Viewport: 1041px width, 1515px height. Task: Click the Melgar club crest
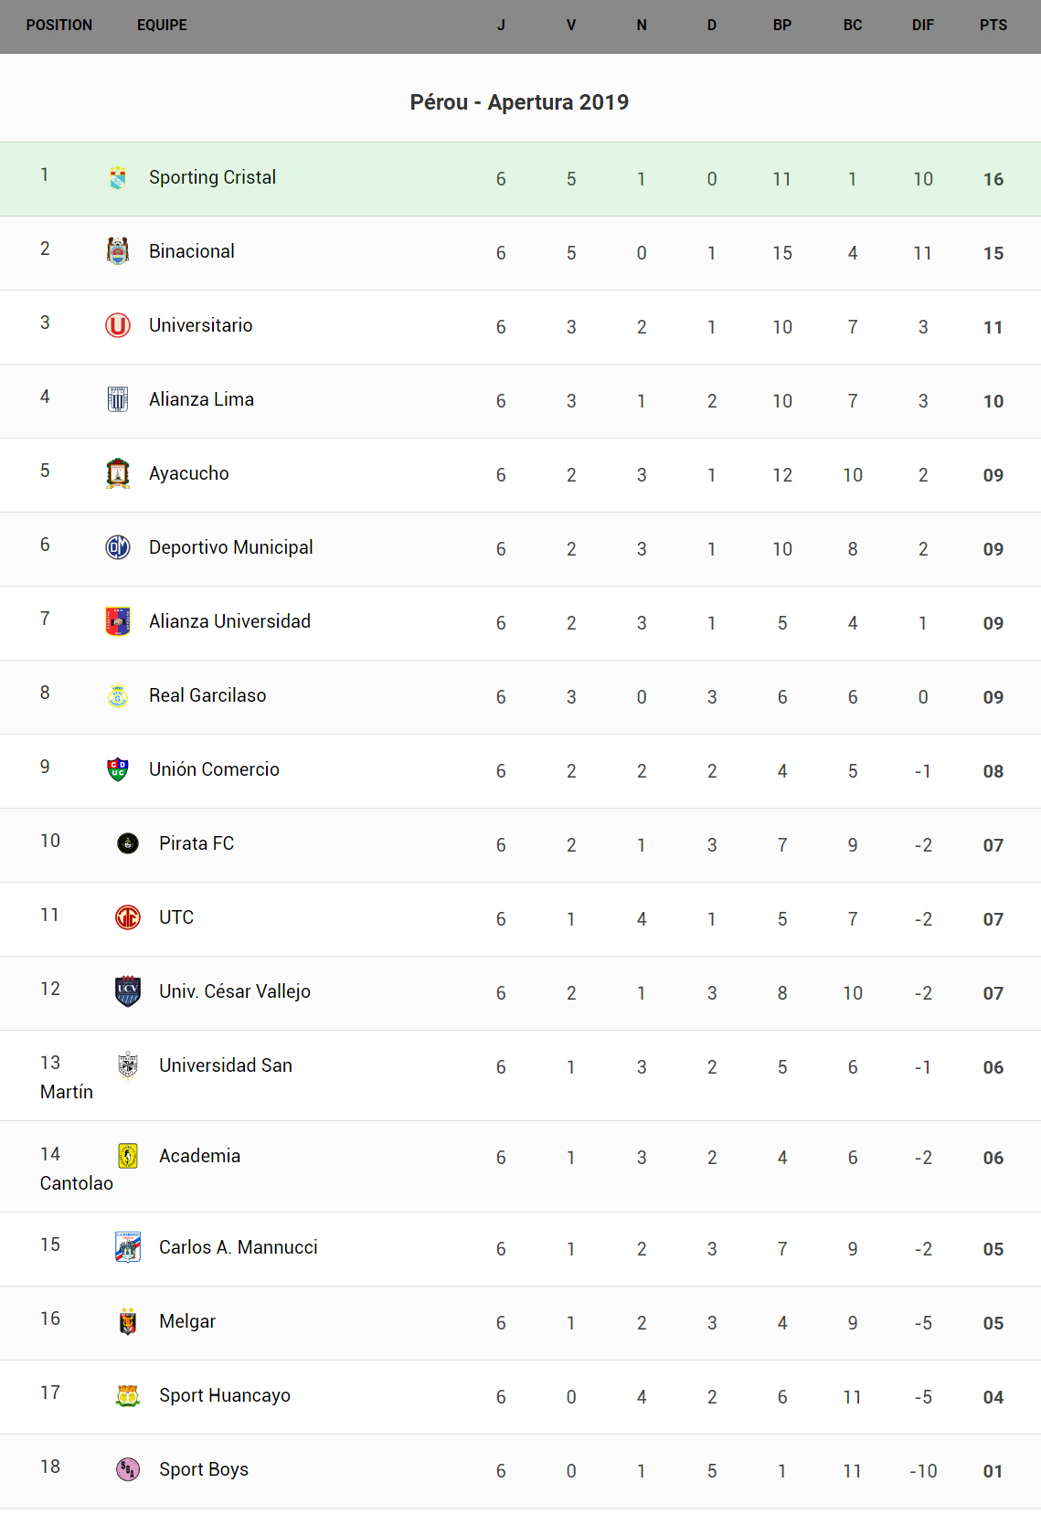tap(128, 1321)
